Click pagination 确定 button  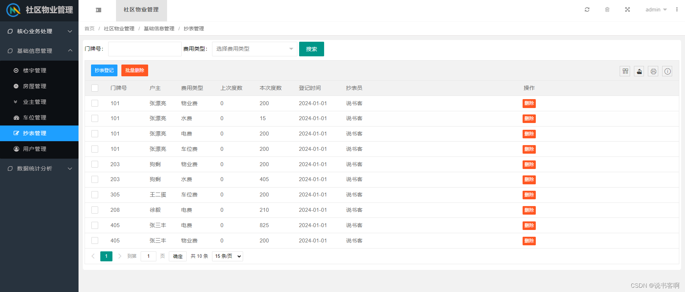click(x=178, y=256)
